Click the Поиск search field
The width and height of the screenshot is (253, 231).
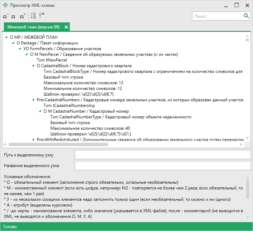(217, 16)
